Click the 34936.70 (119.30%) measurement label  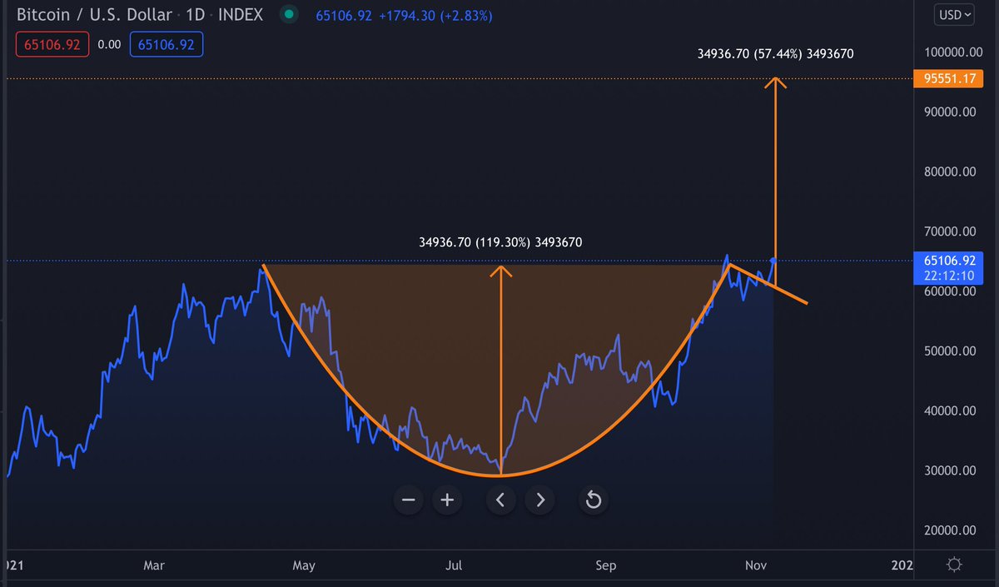[x=500, y=243]
